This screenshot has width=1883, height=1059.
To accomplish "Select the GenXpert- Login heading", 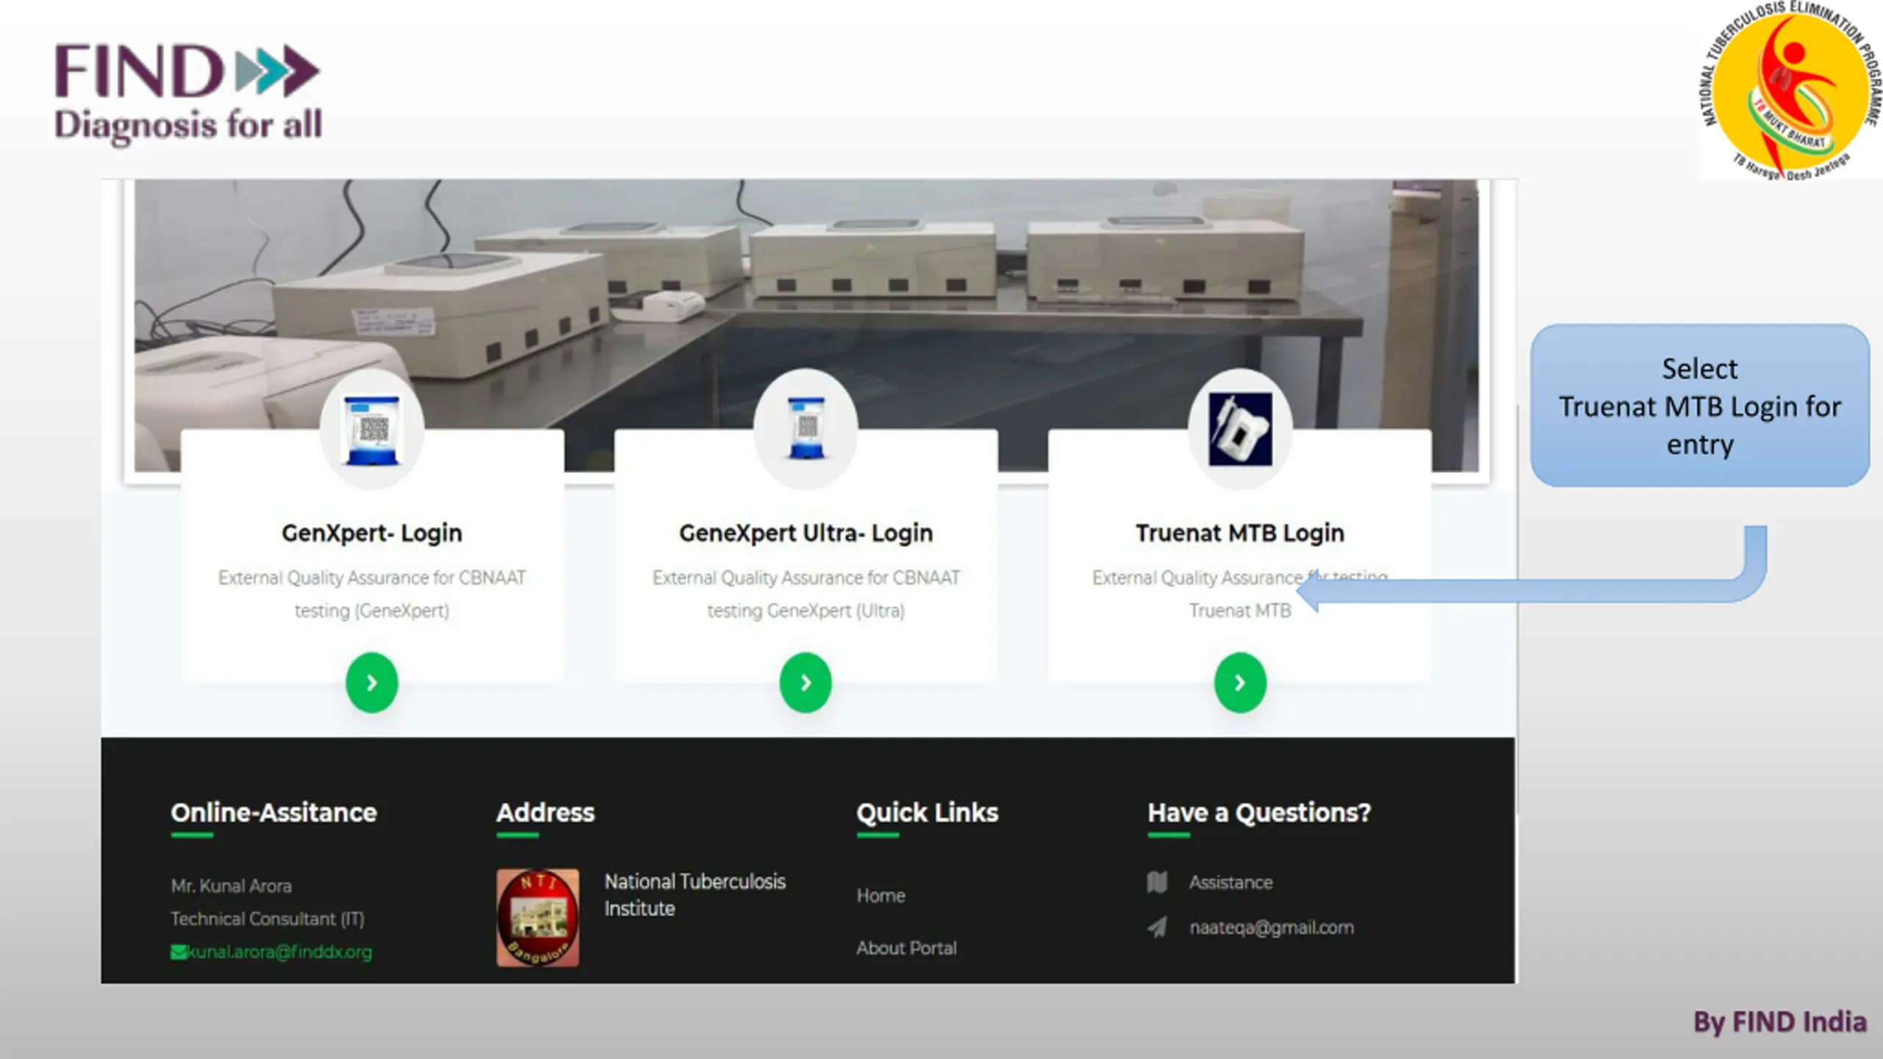I will click(372, 532).
